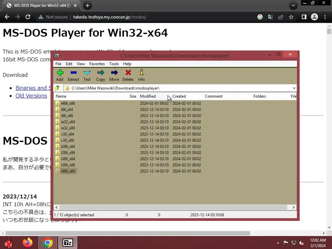Select the i86_x64 folder icon

[57, 109]
